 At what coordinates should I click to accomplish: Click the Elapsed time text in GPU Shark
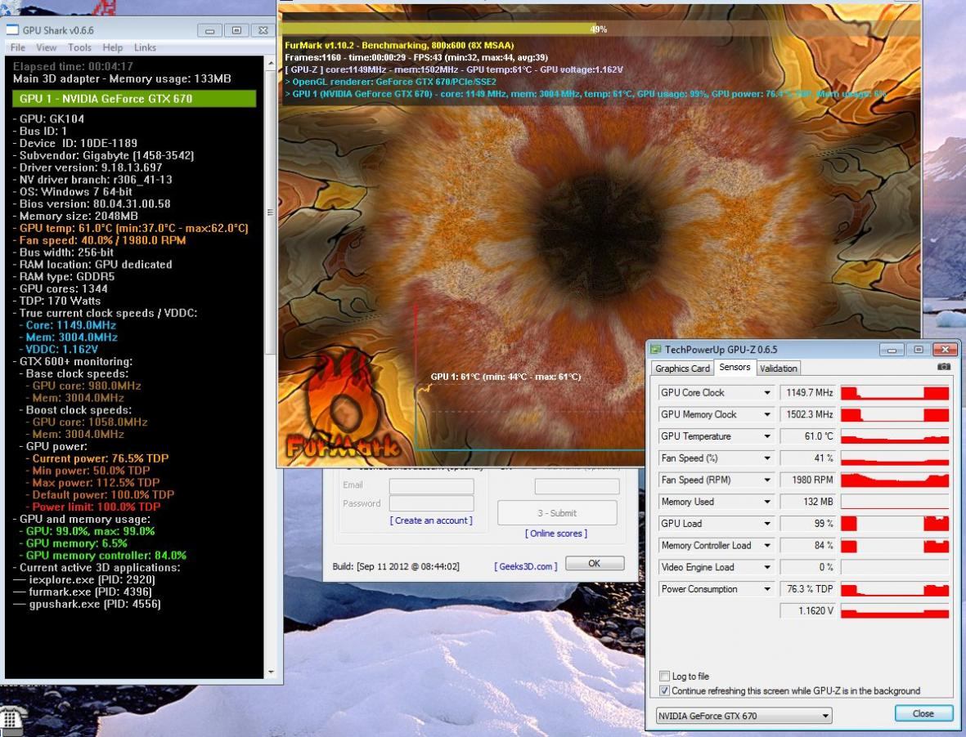(x=73, y=66)
